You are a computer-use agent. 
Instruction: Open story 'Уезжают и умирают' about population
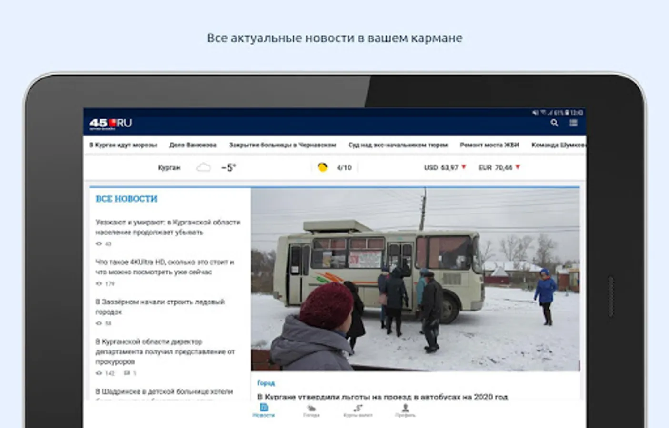168,227
